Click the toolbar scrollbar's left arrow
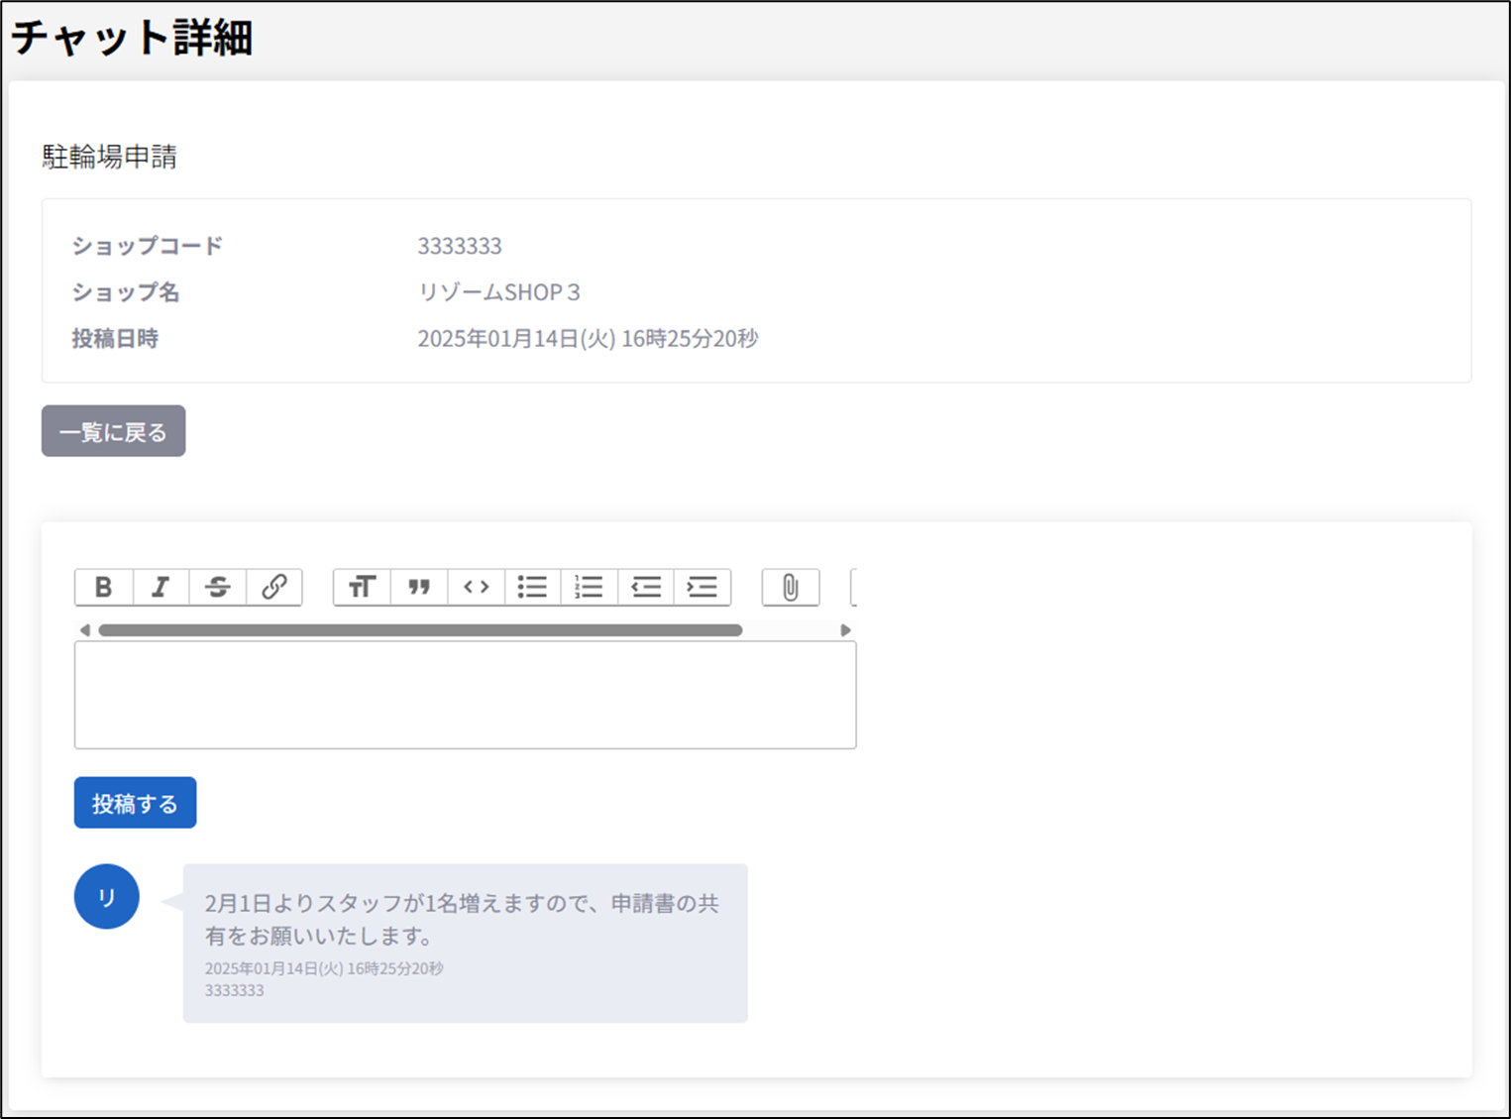This screenshot has width=1511, height=1119. click(84, 630)
